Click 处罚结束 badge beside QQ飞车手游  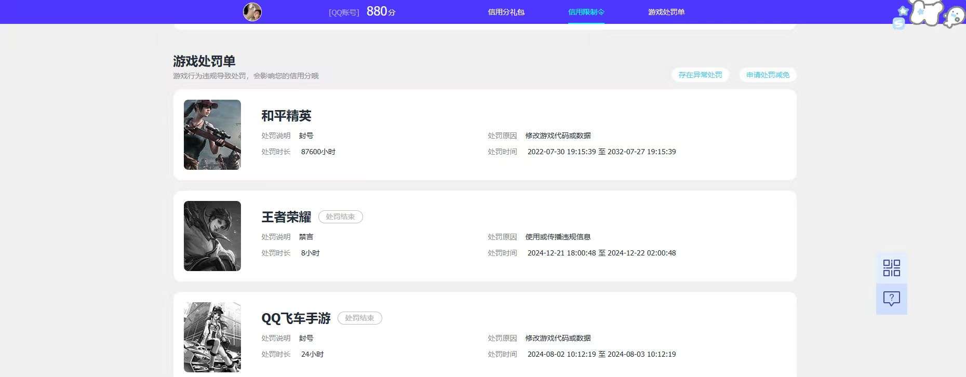[x=359, y=318]
